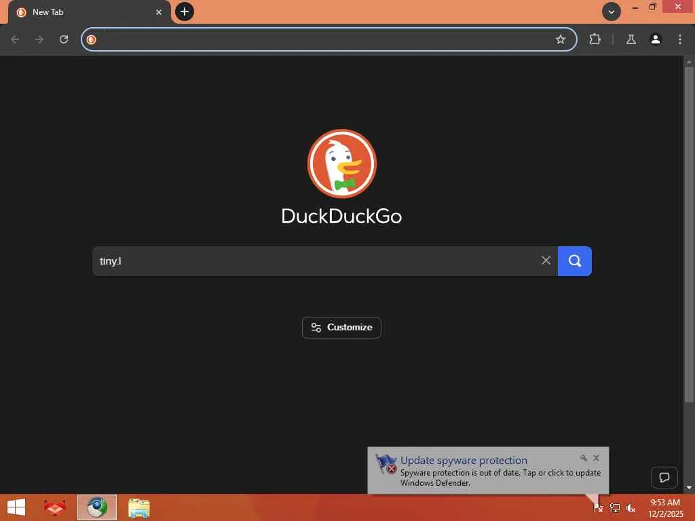
Task: Click the browser back arrow
Action: pyautogui.click(x=15, y=39)
